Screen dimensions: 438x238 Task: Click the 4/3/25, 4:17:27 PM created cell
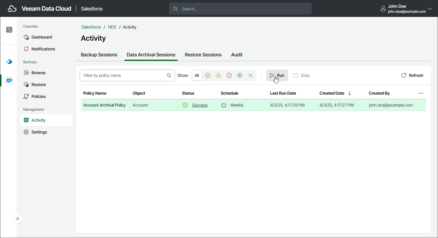click(337, 105)
